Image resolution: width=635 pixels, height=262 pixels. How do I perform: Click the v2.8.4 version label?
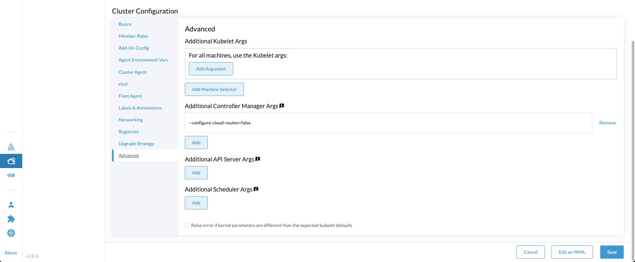coord(32,256)
